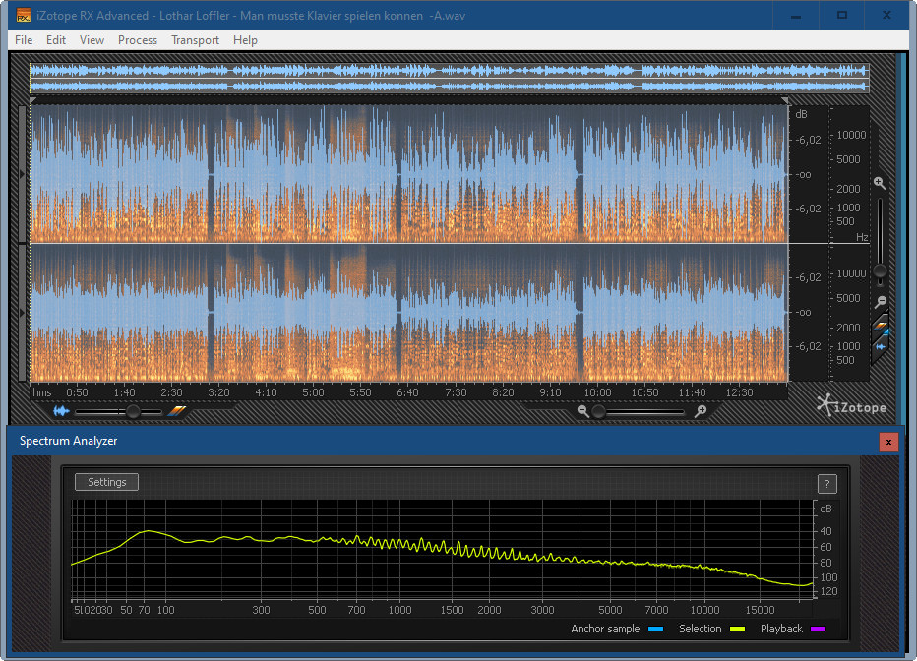Viewport: 917px width, 661px height.
Task: Click the yellow Selection color swatch
Action: tap(738, 629)
